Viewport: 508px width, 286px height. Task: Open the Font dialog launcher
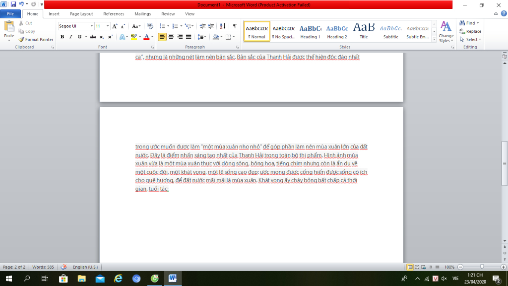[153, 47]
